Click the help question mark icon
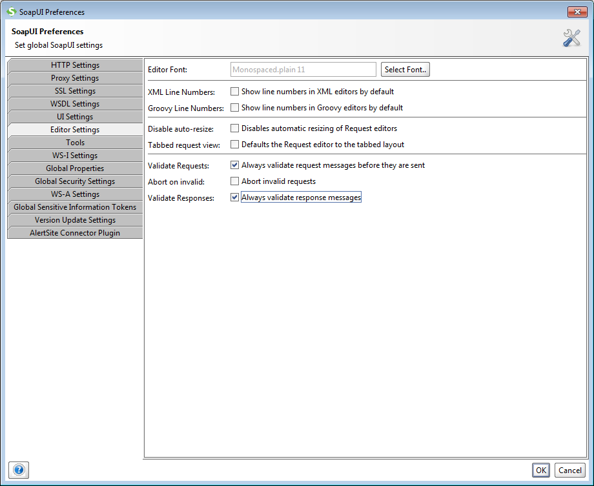This screenshot has height=486, width=594. coord(18,470)
